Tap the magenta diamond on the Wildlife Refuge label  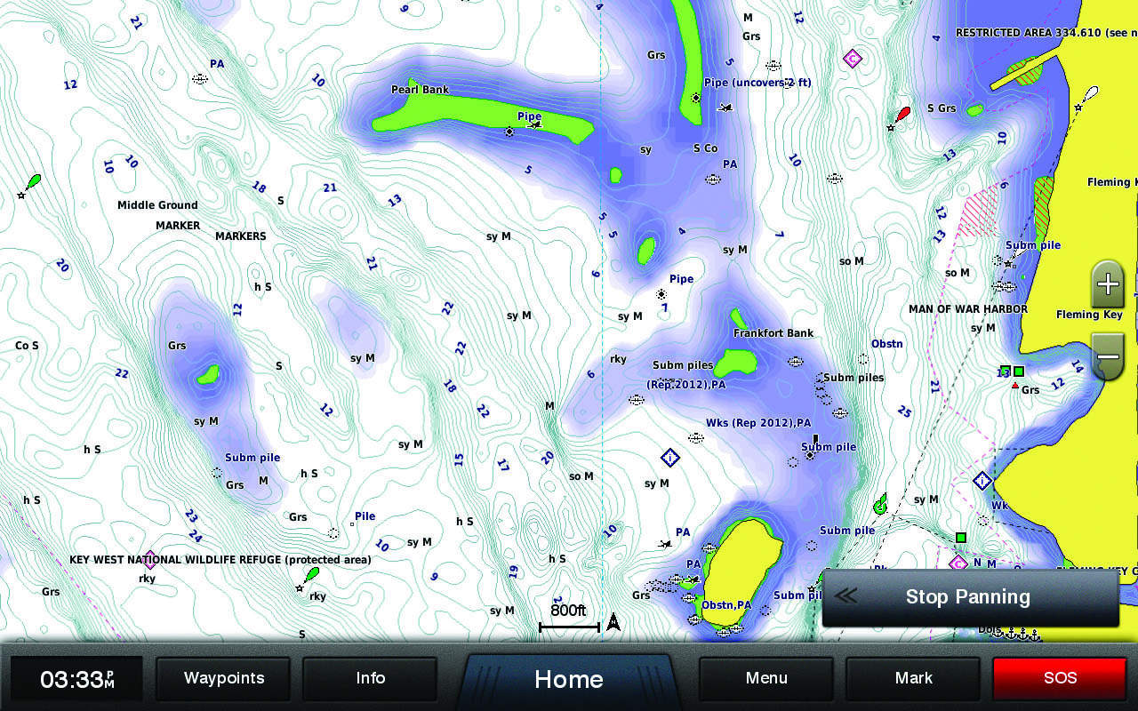pos(149,560)
